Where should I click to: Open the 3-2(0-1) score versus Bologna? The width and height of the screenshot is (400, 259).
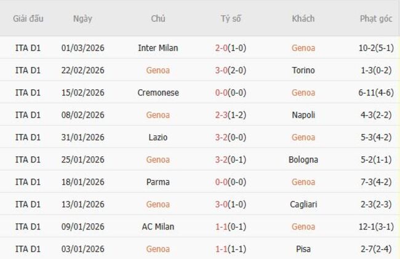point(231,160)
